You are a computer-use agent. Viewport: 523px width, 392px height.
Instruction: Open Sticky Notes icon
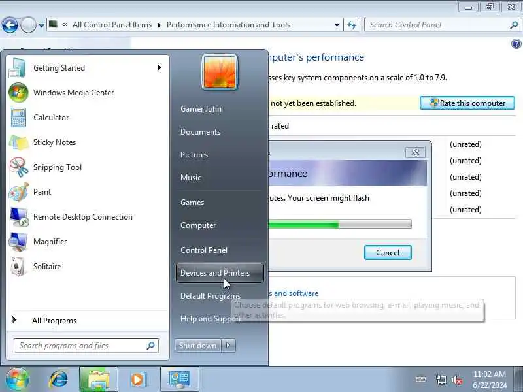click(19, 142)
